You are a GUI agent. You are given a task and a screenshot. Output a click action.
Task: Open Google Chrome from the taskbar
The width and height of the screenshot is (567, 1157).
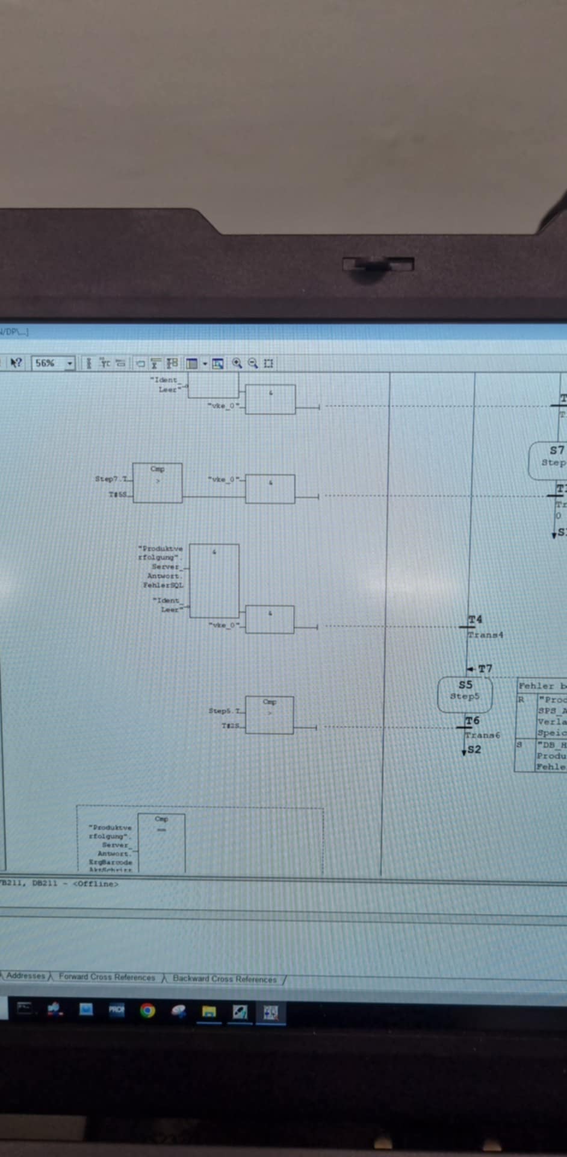tap(147, 1011)
